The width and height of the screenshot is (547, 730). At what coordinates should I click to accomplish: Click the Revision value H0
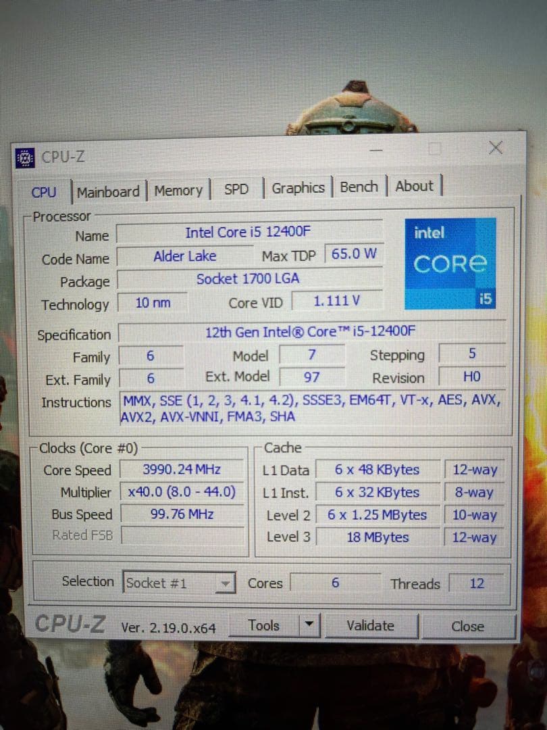[x=472, y=376]
